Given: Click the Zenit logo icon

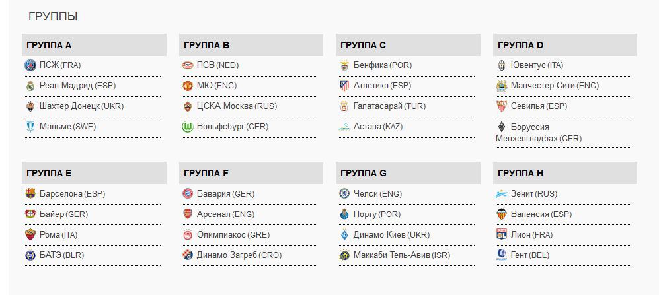Looking at the screenshot, I should click(502, 194).
